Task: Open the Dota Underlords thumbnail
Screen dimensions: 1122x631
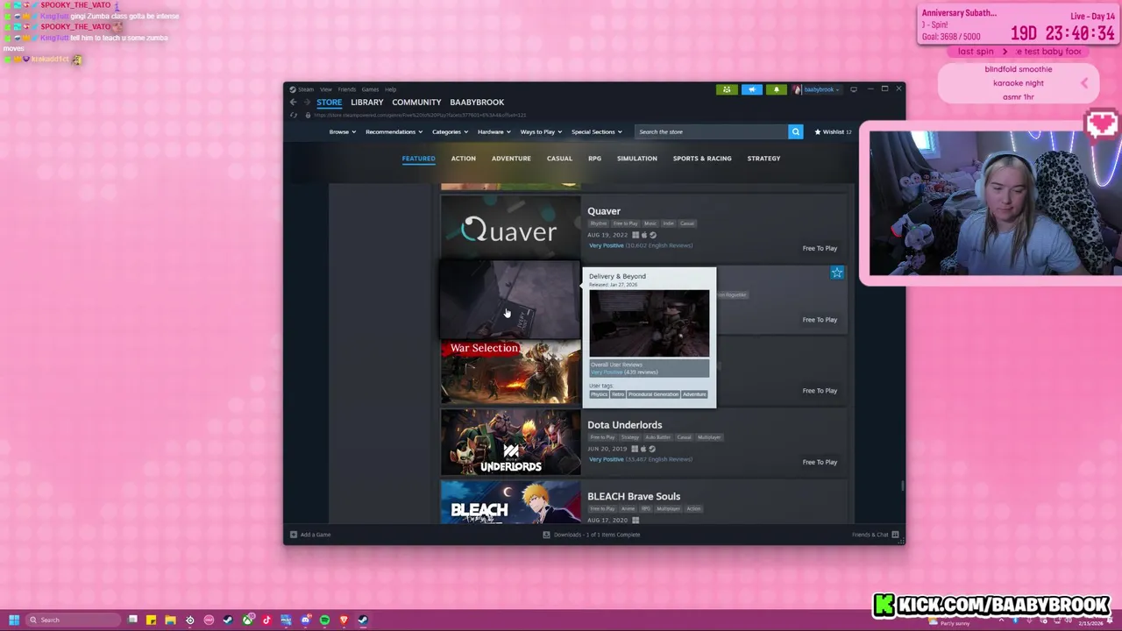Action: click(x=510, y=444)
